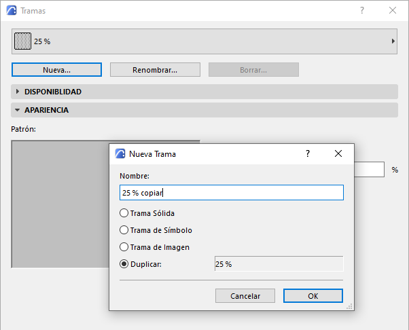Click the 25 % fill pattern swatch icon
409x330 pixels.
(x=23, y=41)
